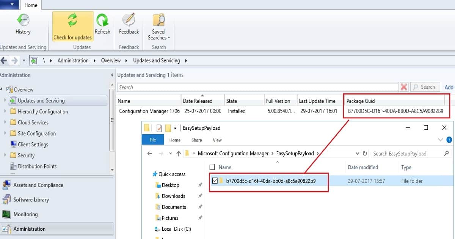Expand the Cloud Services node

pyautogui.click(x=5, y=123)
